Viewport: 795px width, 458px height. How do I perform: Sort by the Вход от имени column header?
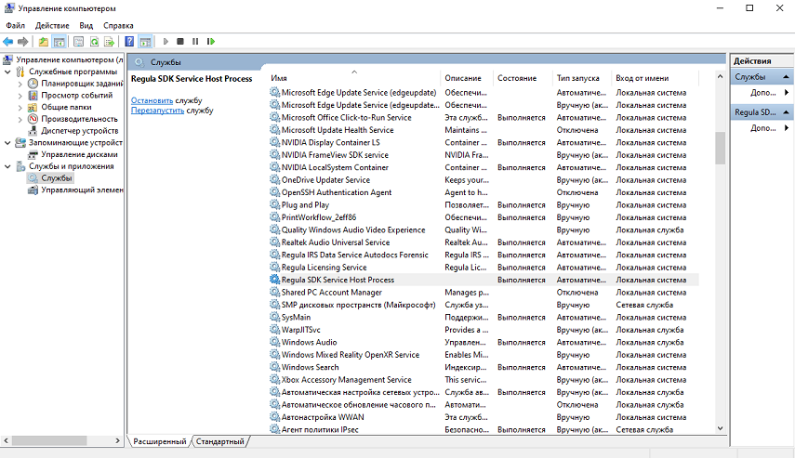click(655, 78)
